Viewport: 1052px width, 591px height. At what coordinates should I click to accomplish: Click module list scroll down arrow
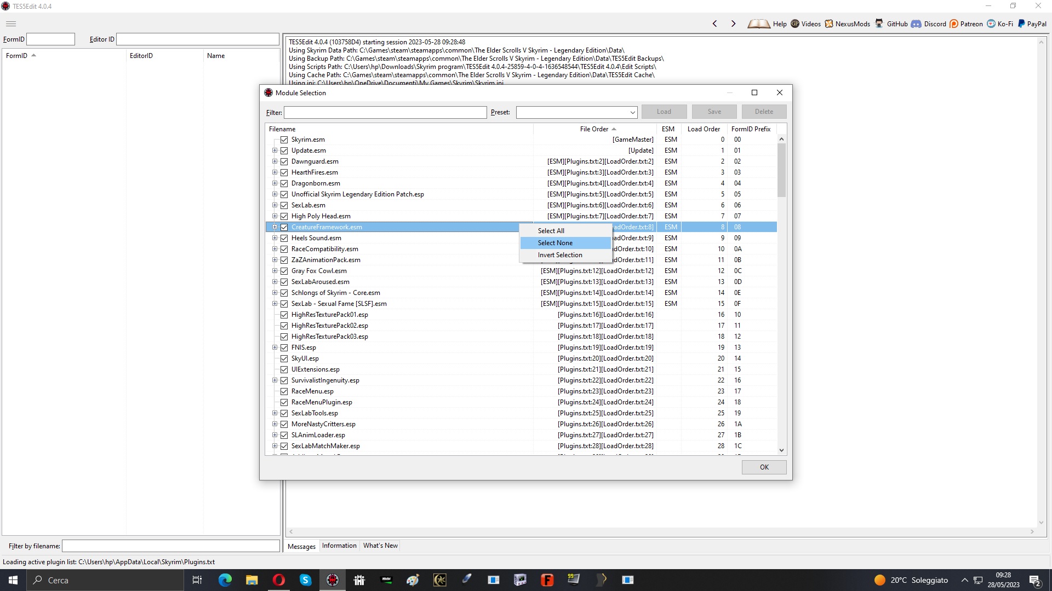(781, 450)
